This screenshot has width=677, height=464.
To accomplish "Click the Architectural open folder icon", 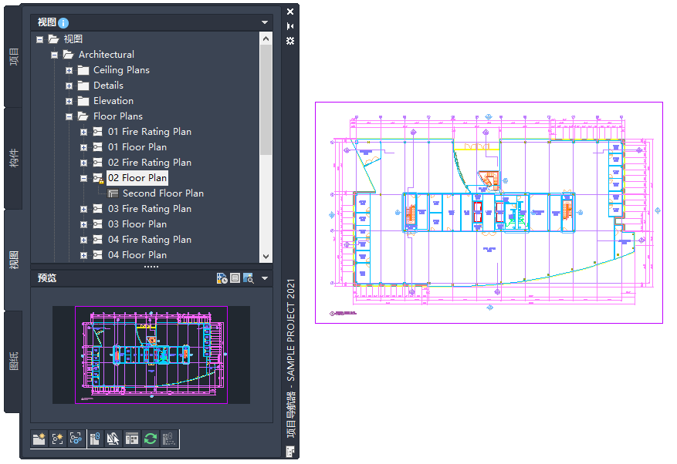I will (69, 55).
